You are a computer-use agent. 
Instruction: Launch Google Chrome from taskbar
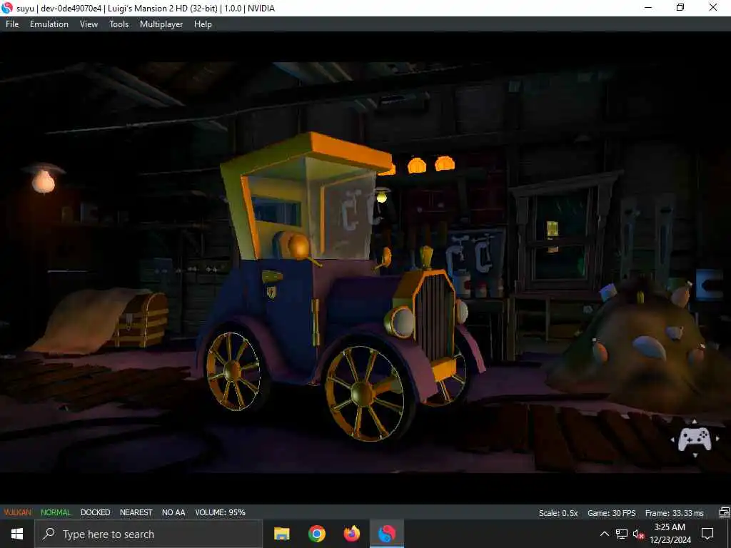[316, 534]
